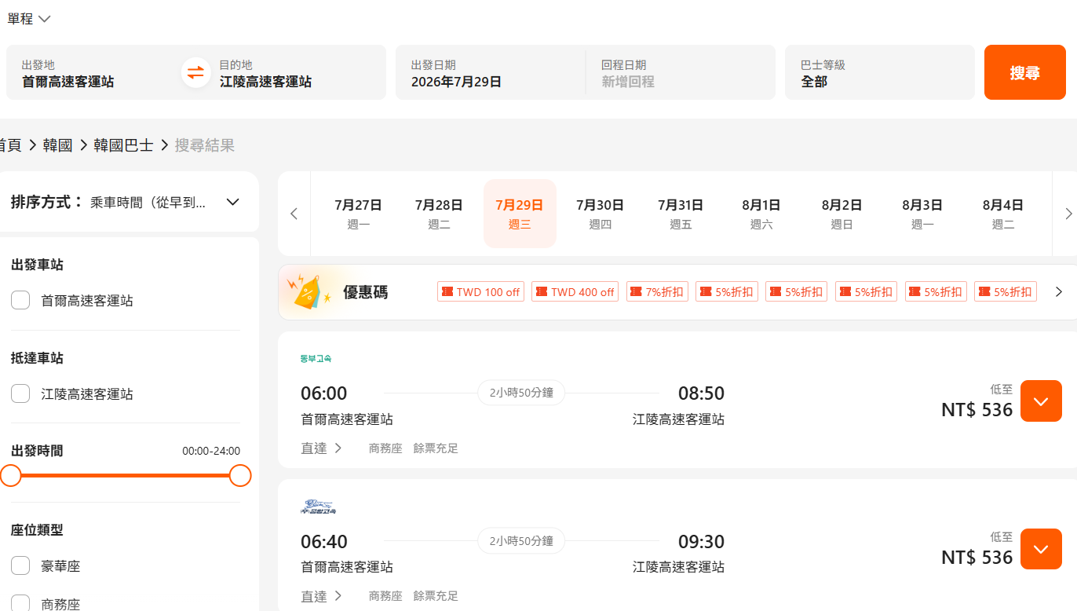Image resolution: width=1077 pixels, height=611 pixels.
Task: Open the 首頁 breadcrumb link
Action: click(10, 145)
